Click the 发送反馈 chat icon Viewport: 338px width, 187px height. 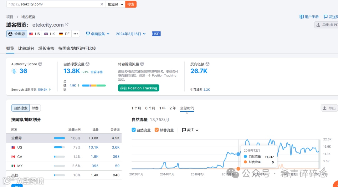pyautogui.click(x=325, y=17)
